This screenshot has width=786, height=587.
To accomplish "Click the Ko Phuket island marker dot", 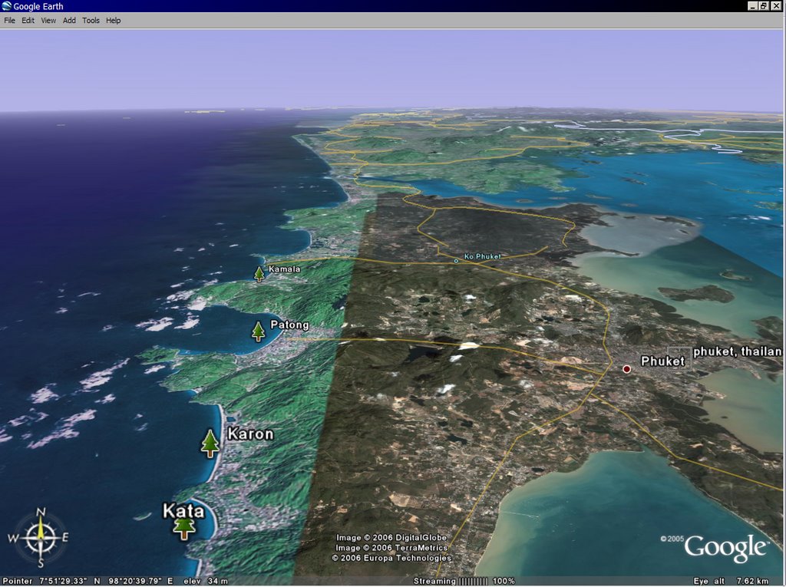I will coord(456,261).
